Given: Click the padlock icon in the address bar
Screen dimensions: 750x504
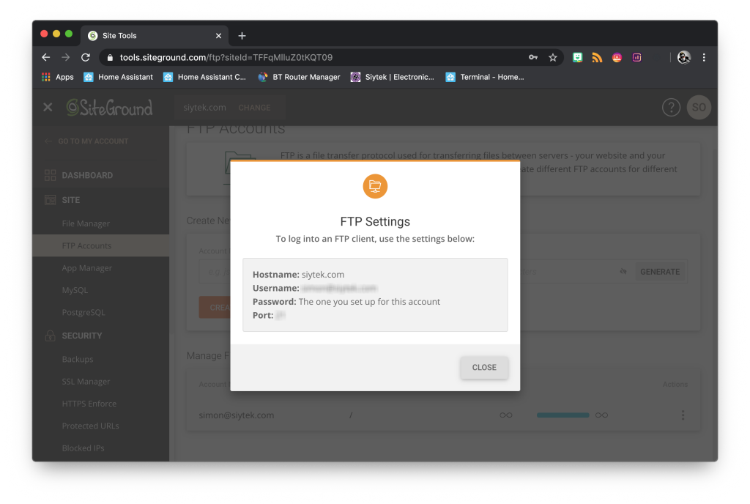Looking at the screenshot, I should pos(110,57).
